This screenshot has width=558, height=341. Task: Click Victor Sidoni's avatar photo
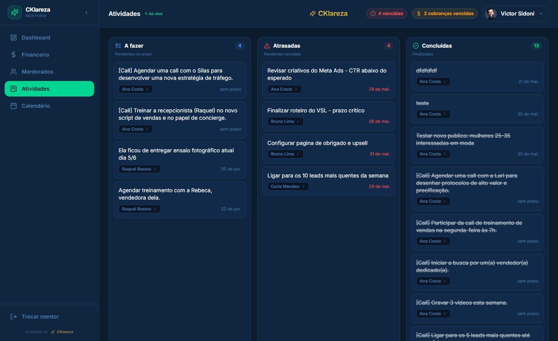coord(491,14)
